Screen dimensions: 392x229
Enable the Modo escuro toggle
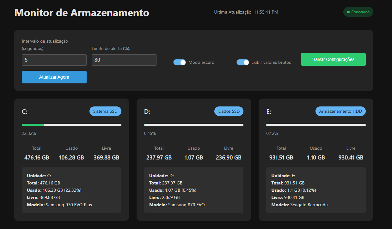click(180, 62)
